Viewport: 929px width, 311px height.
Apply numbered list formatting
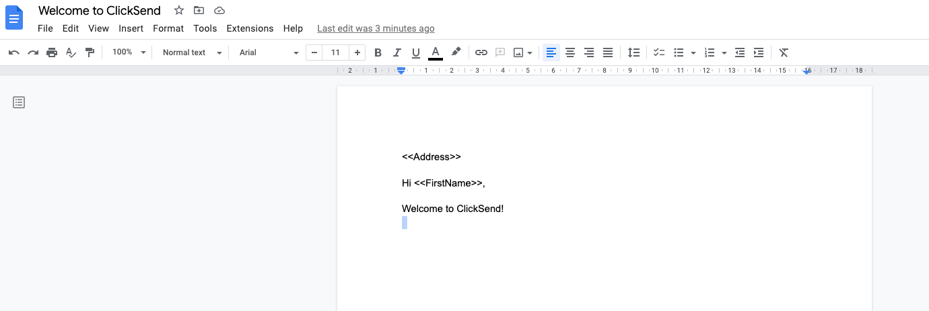[709, 53]
